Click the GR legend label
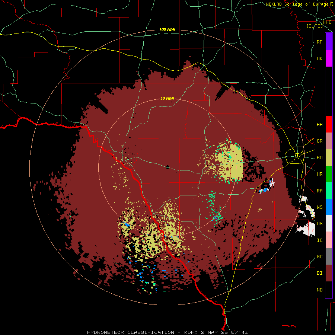 click(x=319, y=141)
